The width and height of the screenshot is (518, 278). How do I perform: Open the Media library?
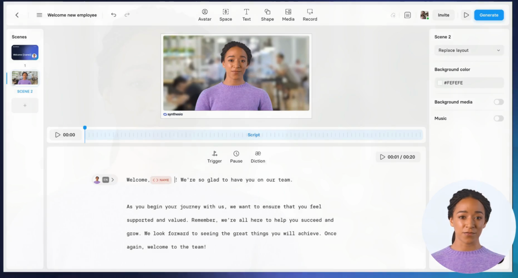pyautogui.click(x=288, y=15)
